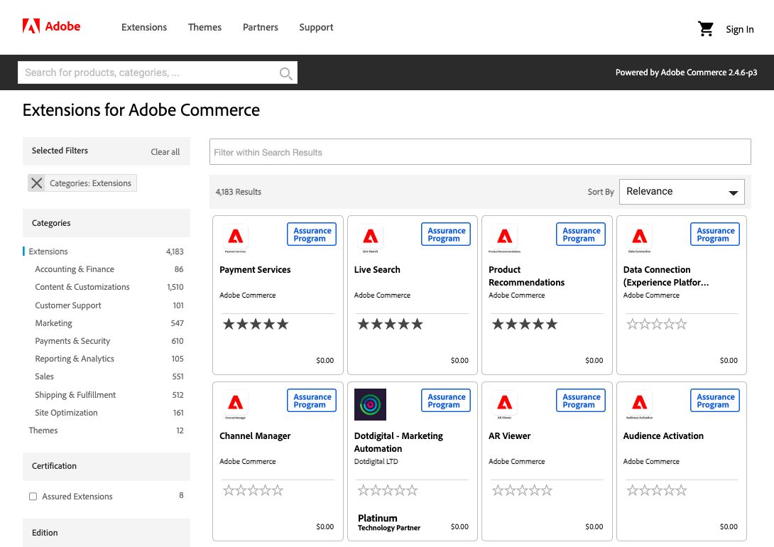Select the Live Search extension icon

370,238
